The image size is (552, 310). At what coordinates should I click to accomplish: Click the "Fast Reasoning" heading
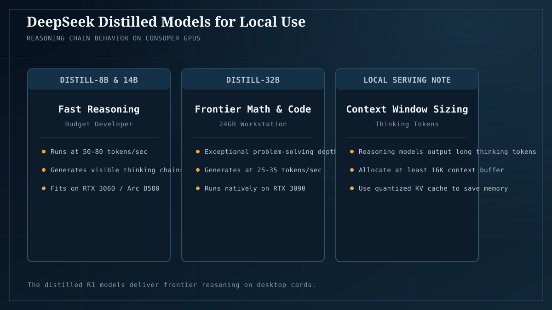[99, 109]
